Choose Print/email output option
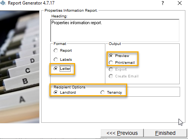188x139 pixels. (x=111, y=63)
